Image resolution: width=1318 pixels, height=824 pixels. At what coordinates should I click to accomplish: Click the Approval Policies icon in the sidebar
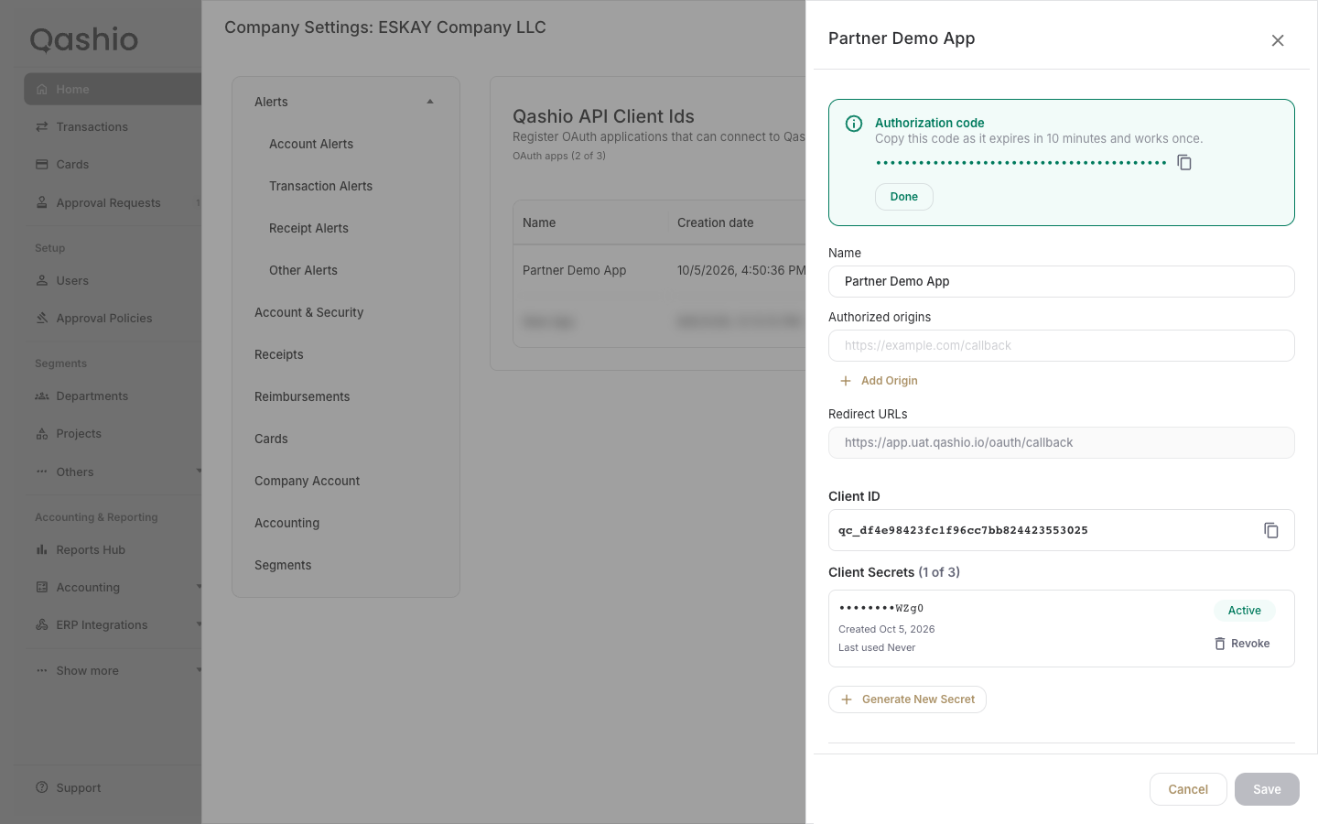coord(42,318)
